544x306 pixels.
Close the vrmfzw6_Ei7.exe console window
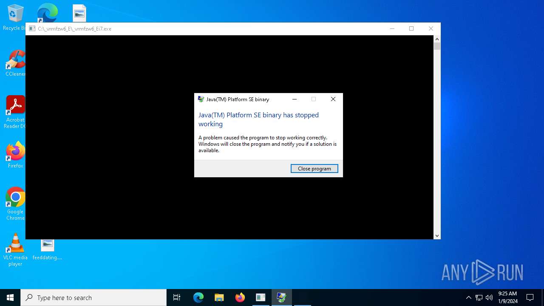pos(431,29)
